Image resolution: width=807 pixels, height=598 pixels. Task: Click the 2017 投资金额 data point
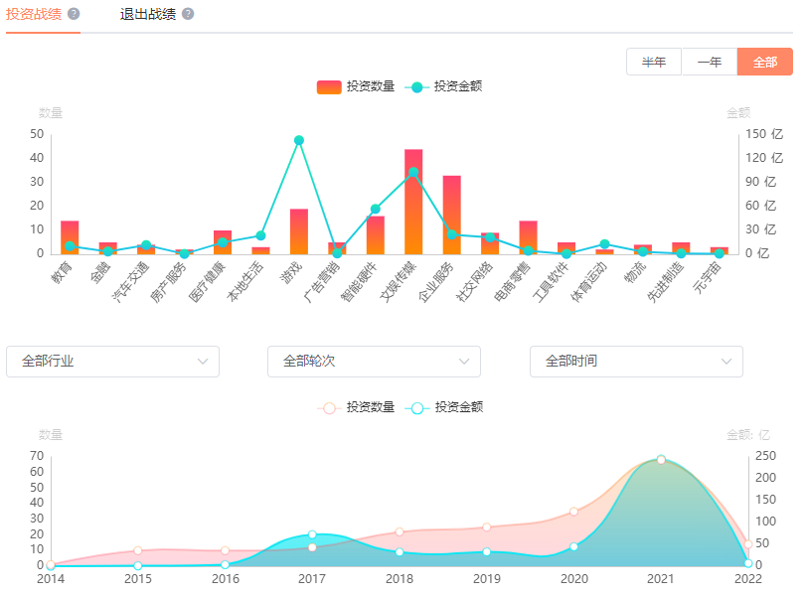click(312, 535)
